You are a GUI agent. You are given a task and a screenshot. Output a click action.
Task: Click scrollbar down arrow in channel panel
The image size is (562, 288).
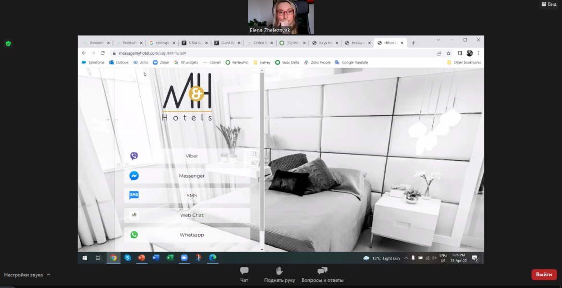[x=262, y=249]
